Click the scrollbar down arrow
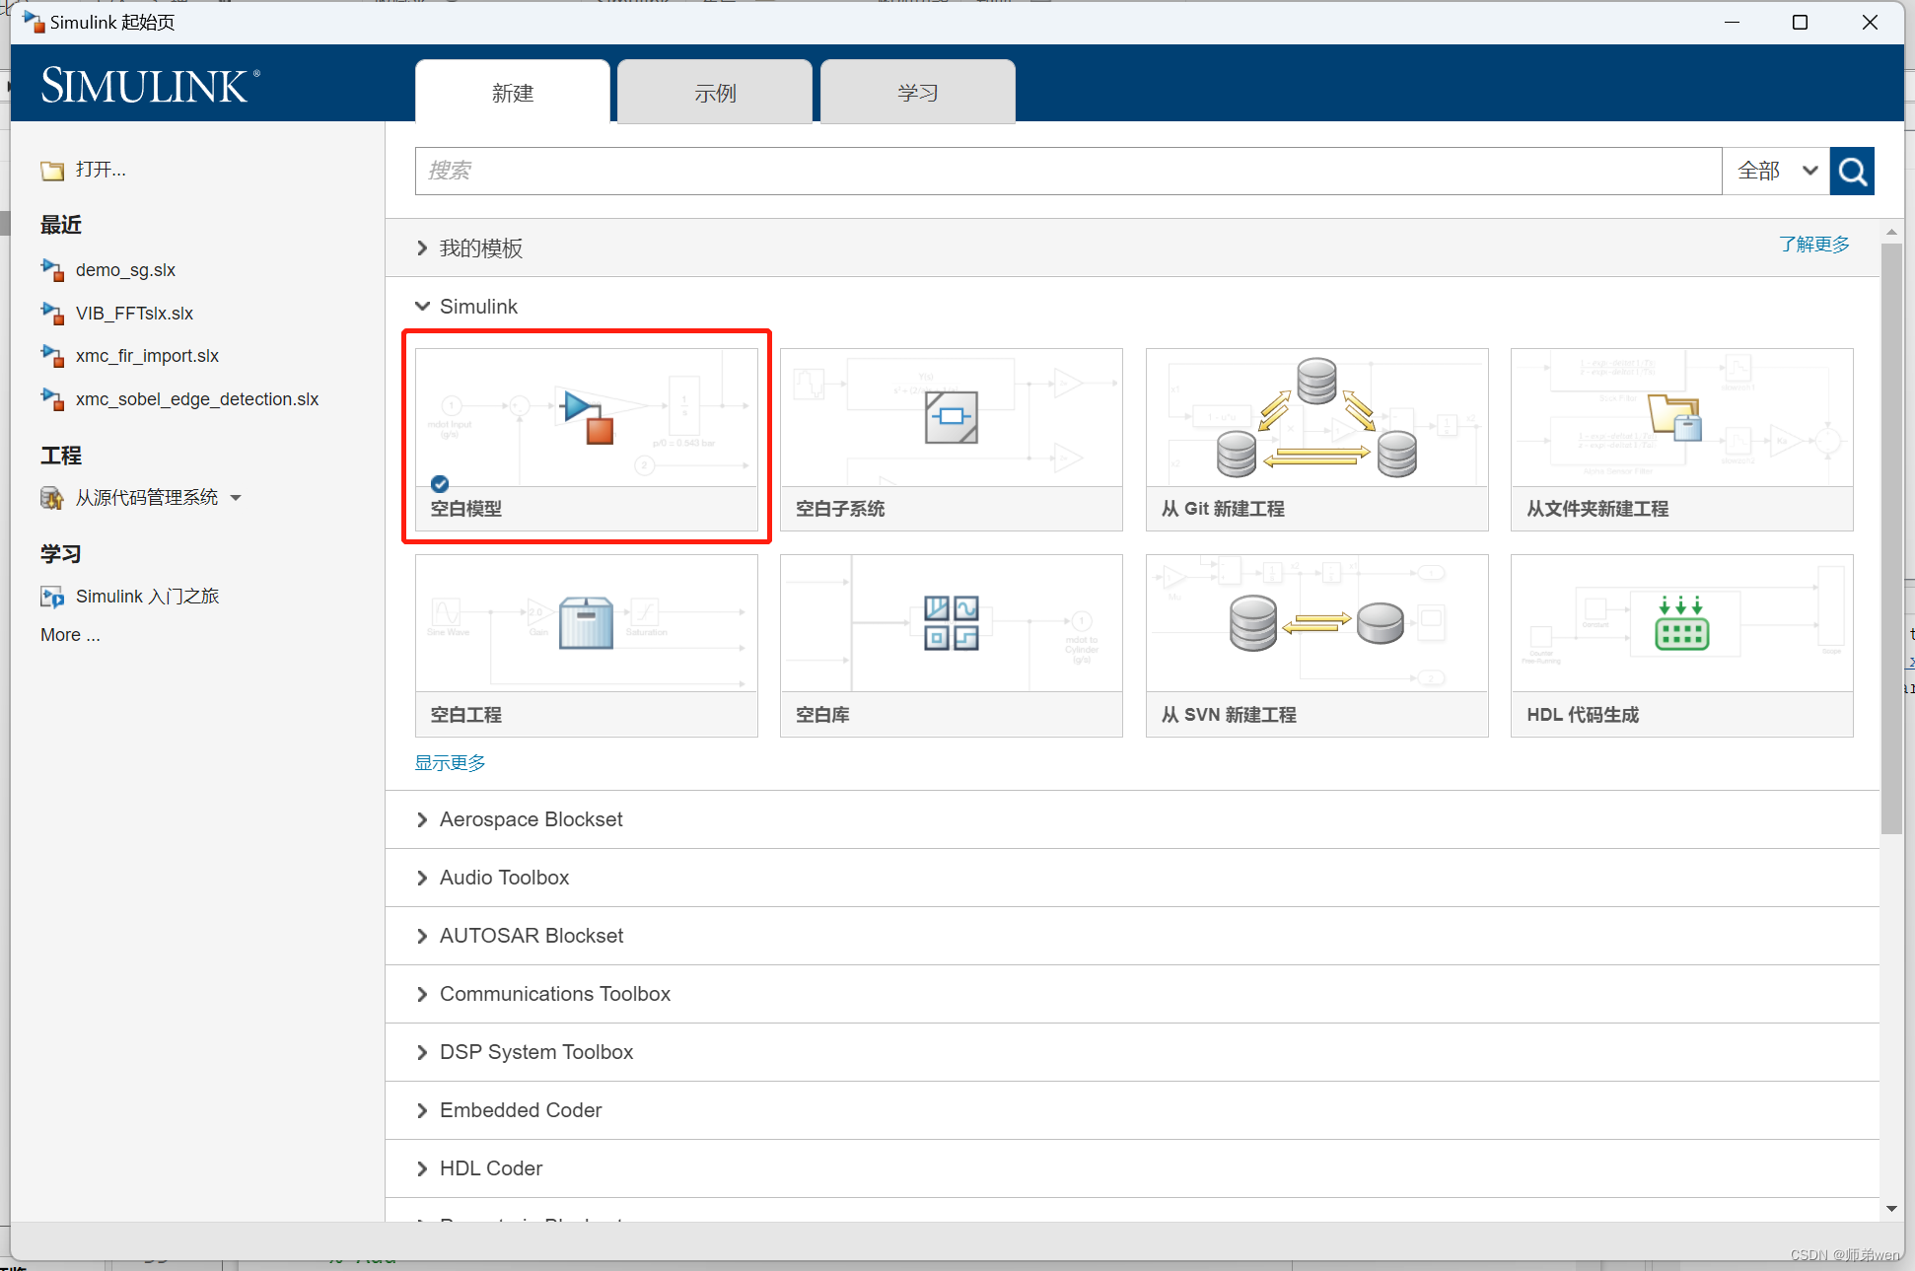 [1891, 1209]
